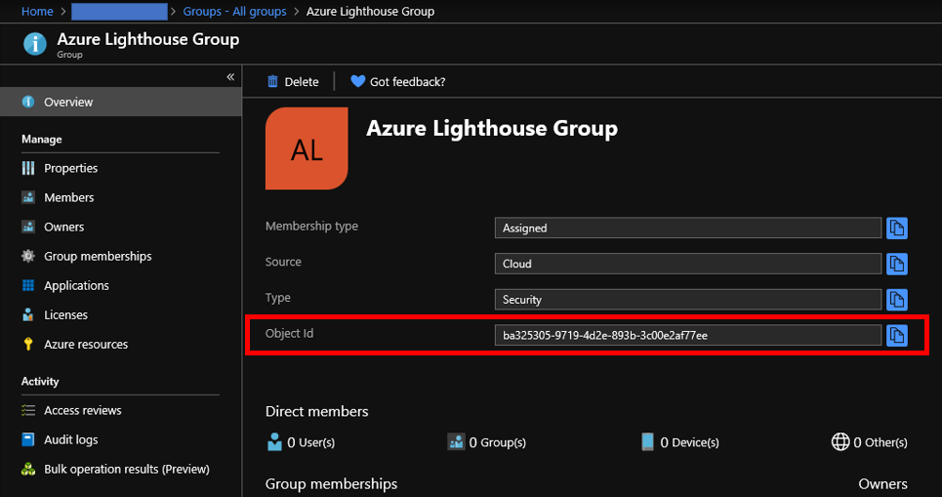Viewport: 942px width, 497px height.
Task: Collapse the sidebar with double chevron
Action: (x=230, y=77)
